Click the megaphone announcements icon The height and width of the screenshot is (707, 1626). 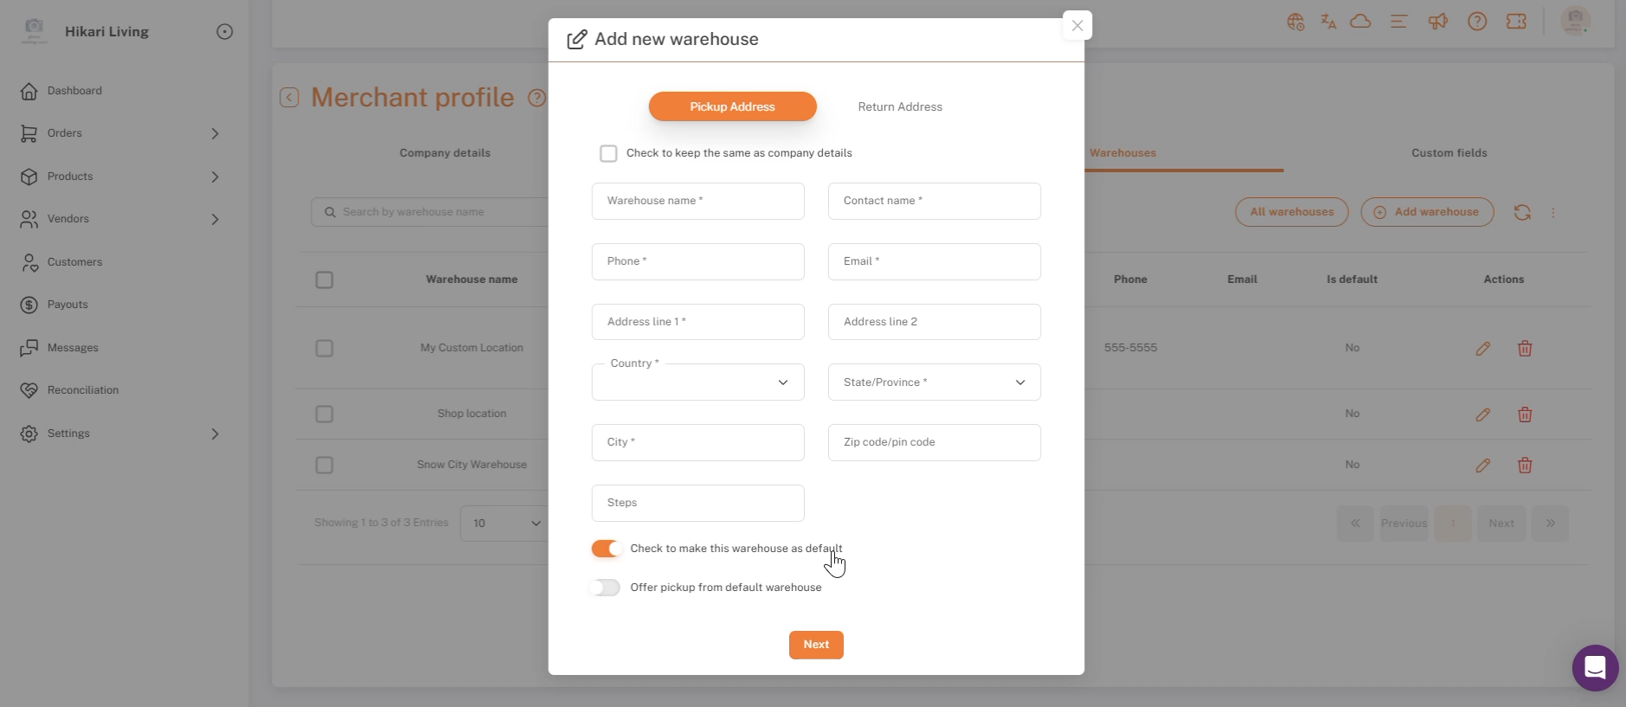(x=1437, y=22)
